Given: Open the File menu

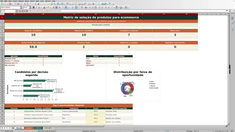Looking at the screenshot, I should click(2, 1).
